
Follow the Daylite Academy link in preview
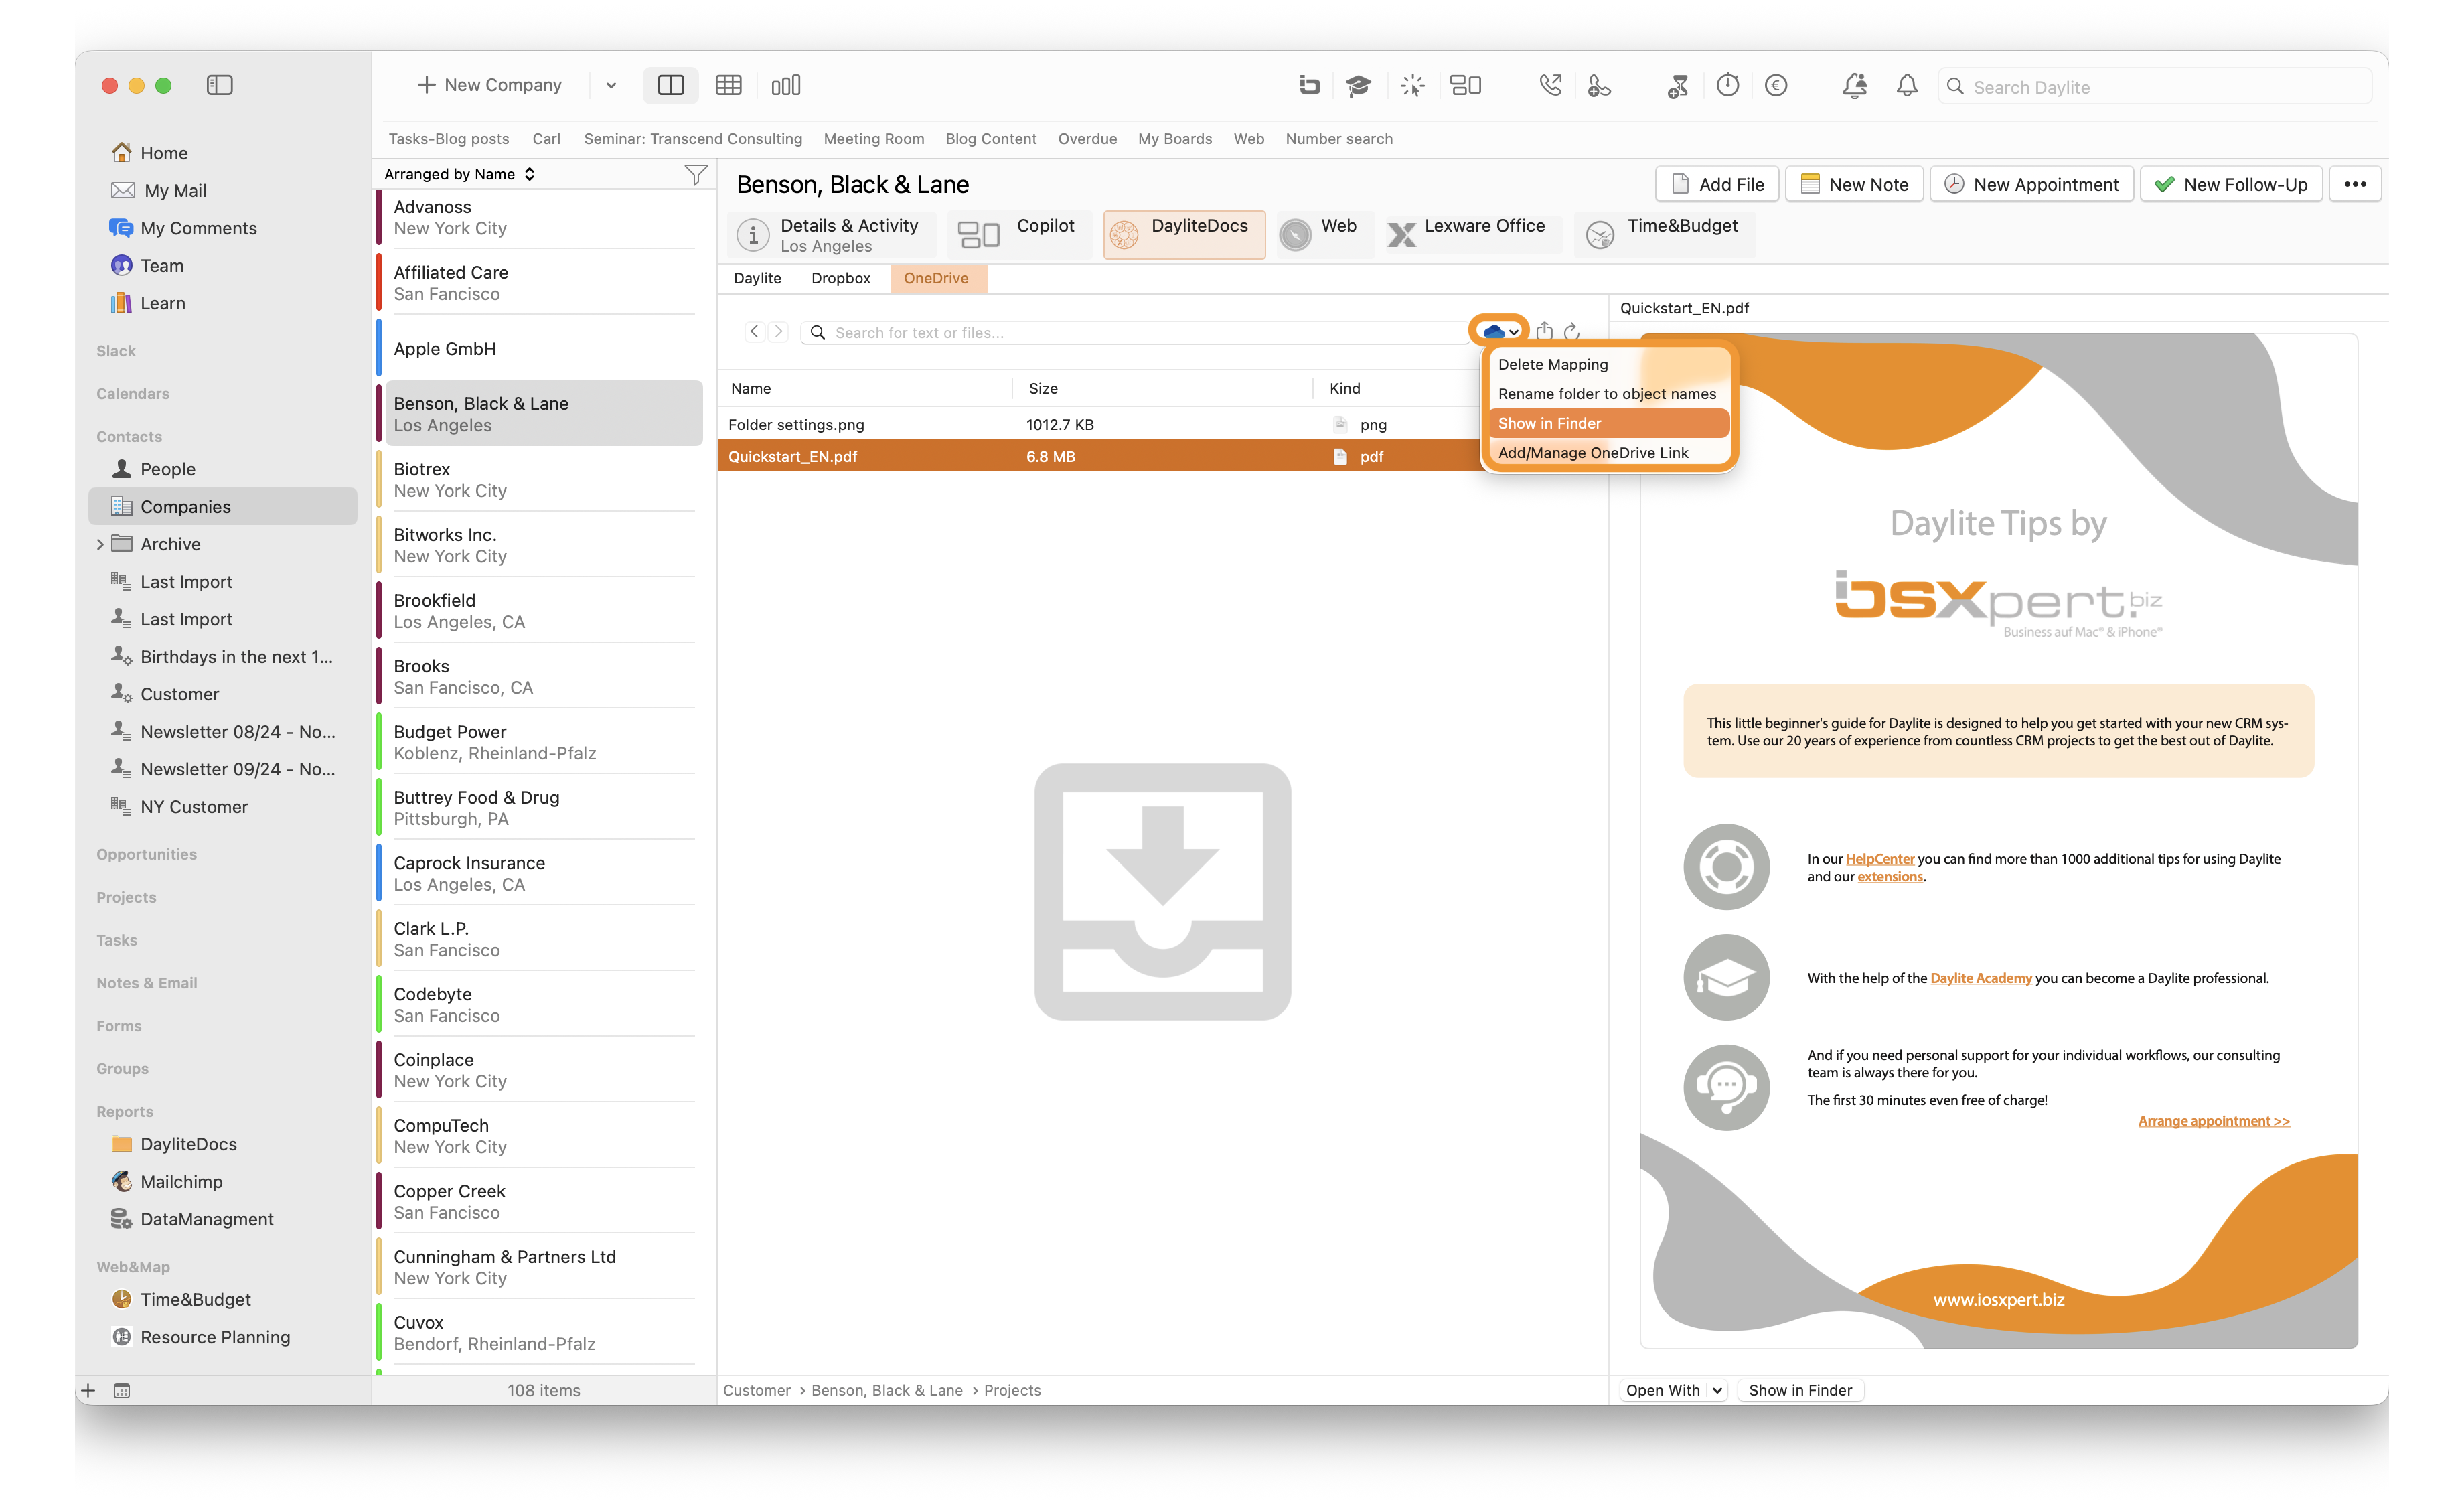coord(1980,978)
